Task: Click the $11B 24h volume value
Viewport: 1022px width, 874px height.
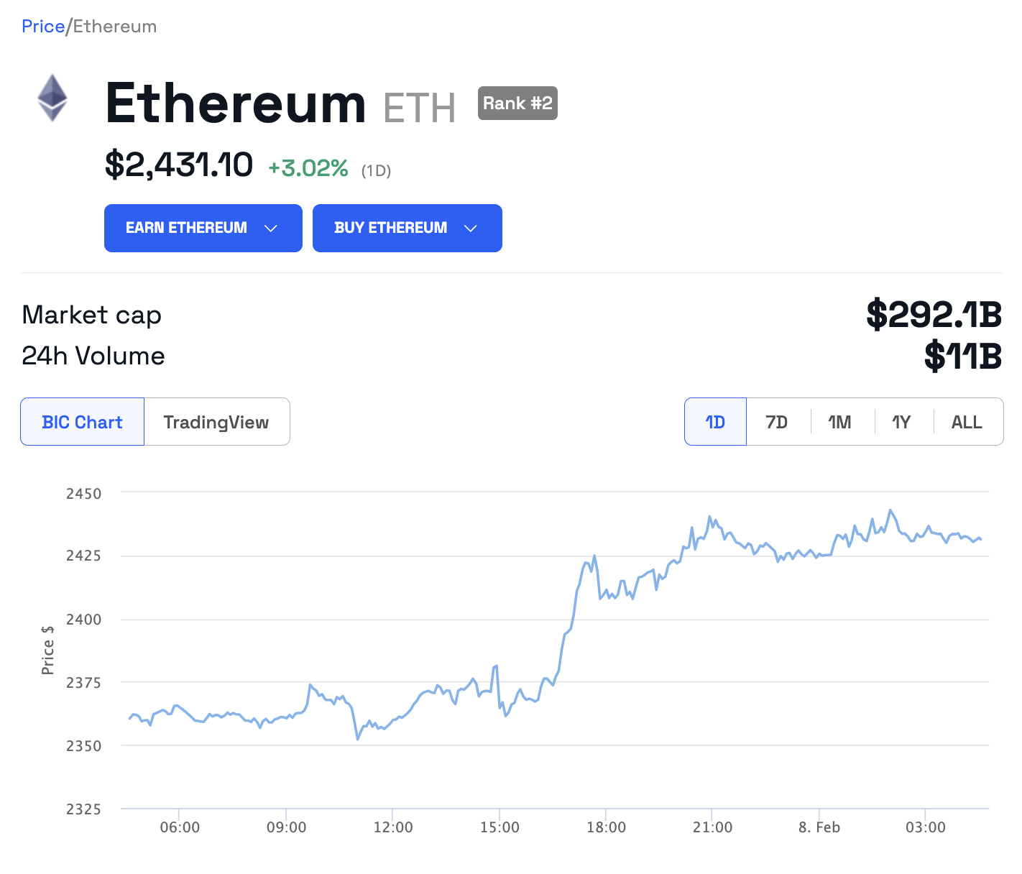Action: pos(962,356)
